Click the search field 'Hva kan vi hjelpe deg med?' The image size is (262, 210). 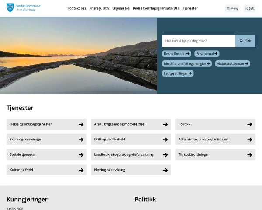199,41
